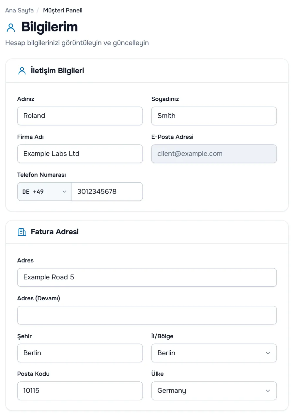Open the Ülke dropdown showing Germany
The height and width of the screenshot is (416, 294).
point(214,391)
